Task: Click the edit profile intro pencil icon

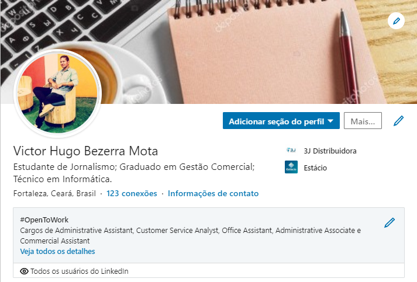Action: [x=399, y=121]
